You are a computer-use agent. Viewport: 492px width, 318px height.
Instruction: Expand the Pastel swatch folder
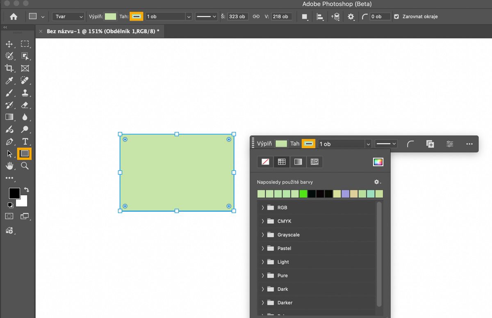click(263, 248)
